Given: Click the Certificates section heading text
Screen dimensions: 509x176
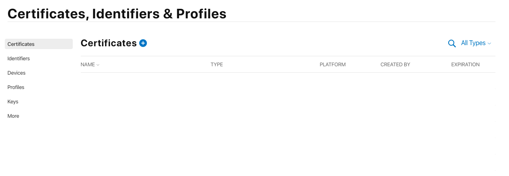Looking at the screenshot, I should coord(109,43).
